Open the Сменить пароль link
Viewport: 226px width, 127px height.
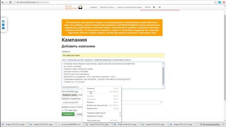[x=107, y=7]
